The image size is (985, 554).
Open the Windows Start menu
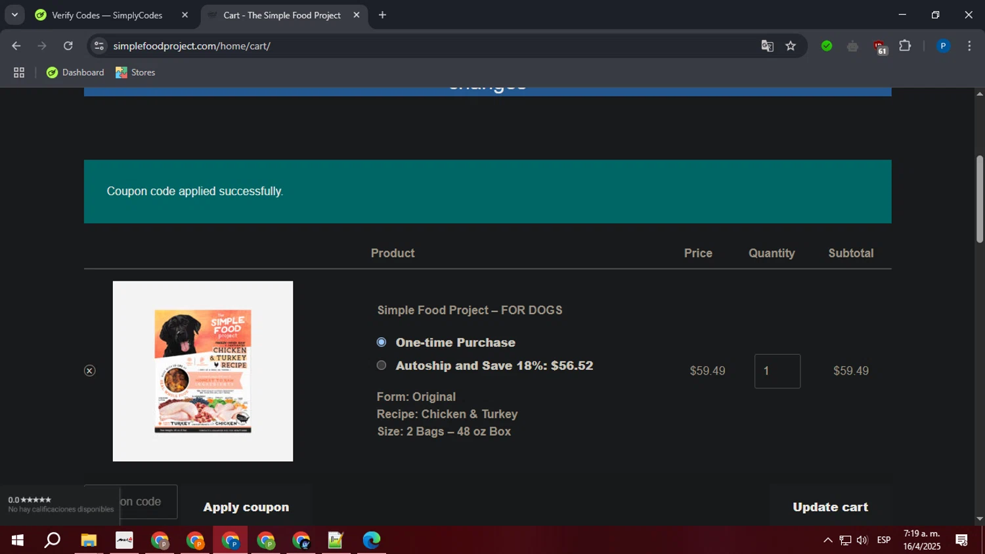pos(18,540)
